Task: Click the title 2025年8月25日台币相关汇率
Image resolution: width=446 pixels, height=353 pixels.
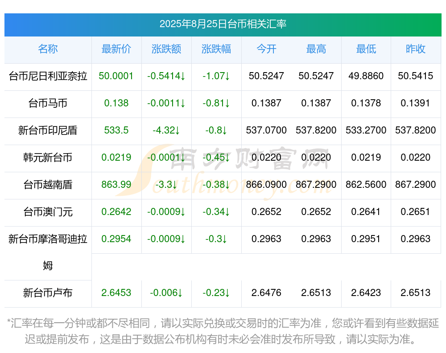Action: click(x=223, y=24)
